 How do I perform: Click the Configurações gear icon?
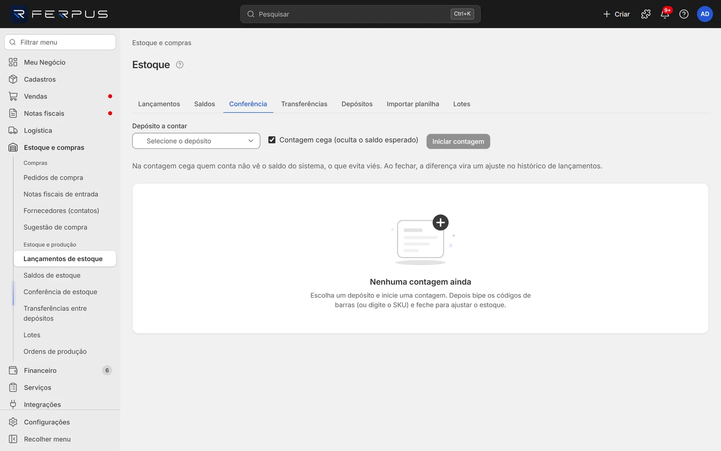(13, 422)
